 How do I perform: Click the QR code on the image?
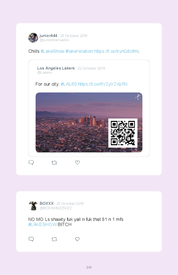pos(123,133)
